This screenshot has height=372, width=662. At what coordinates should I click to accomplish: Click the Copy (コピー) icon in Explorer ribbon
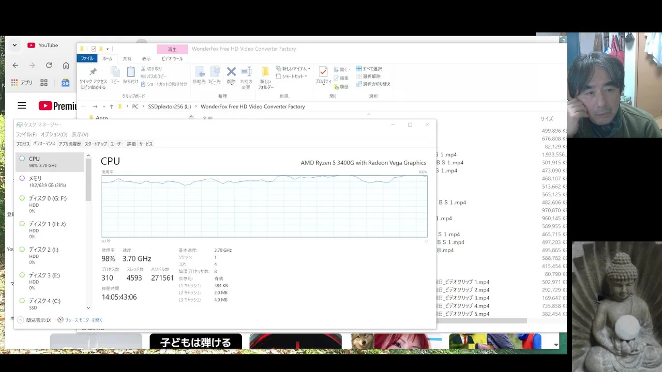pyautogui.click(x=115, y=72)
